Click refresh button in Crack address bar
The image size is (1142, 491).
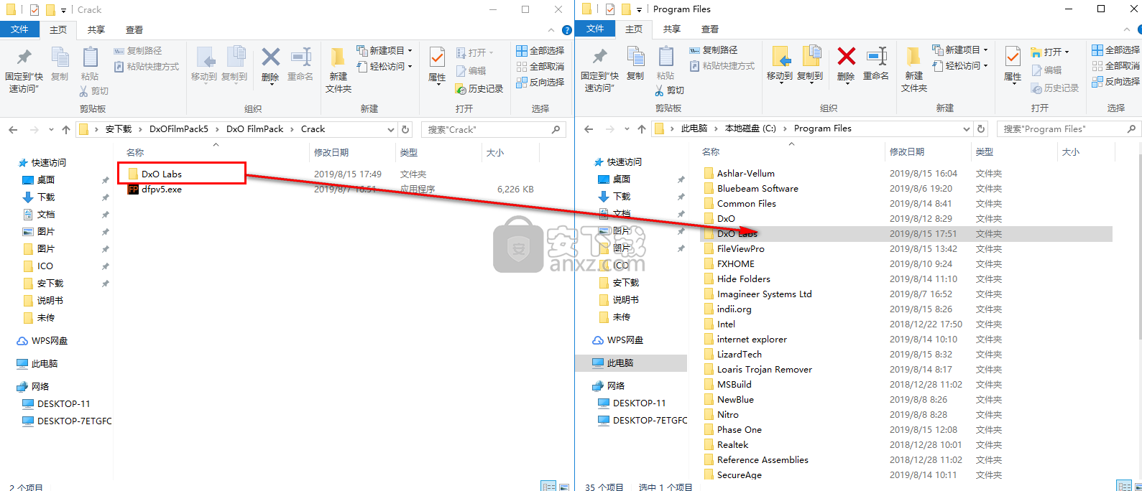click(x=405, y=130)
